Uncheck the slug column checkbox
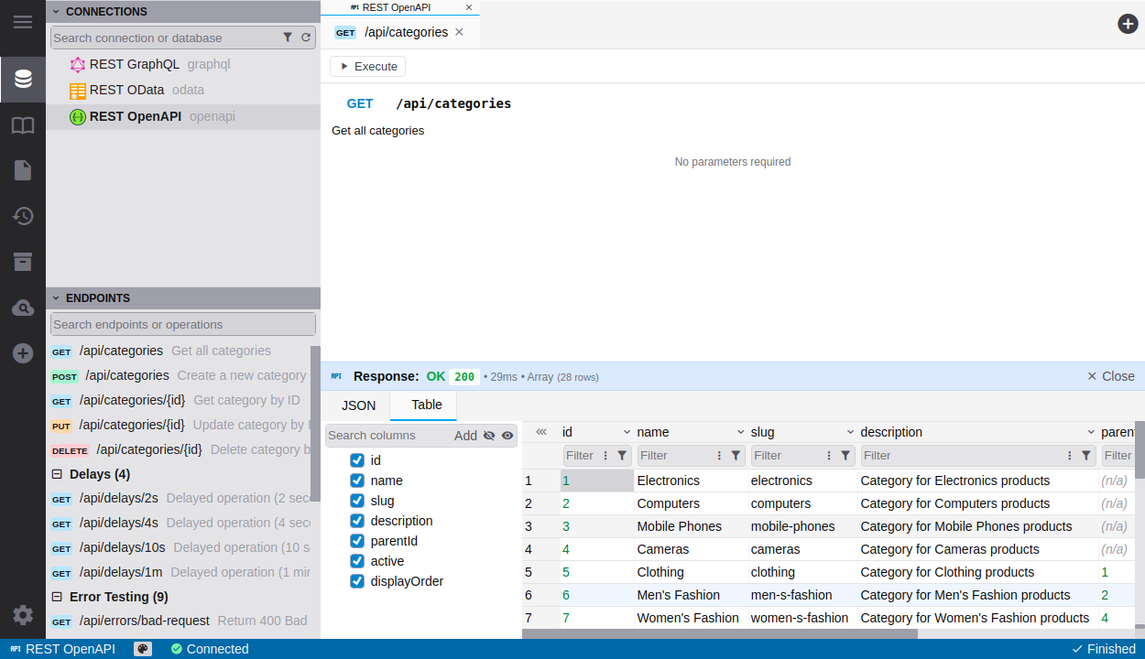 (356, 500)
